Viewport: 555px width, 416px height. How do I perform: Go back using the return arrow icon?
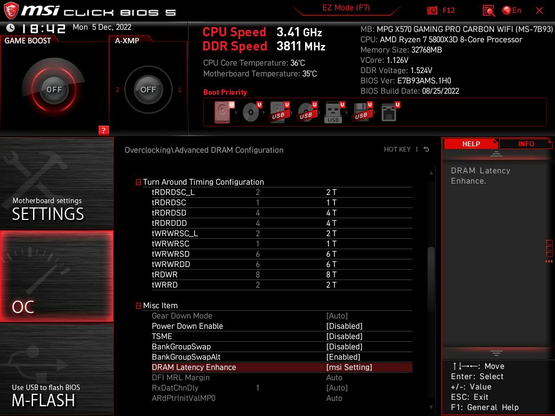coord(427,149)
